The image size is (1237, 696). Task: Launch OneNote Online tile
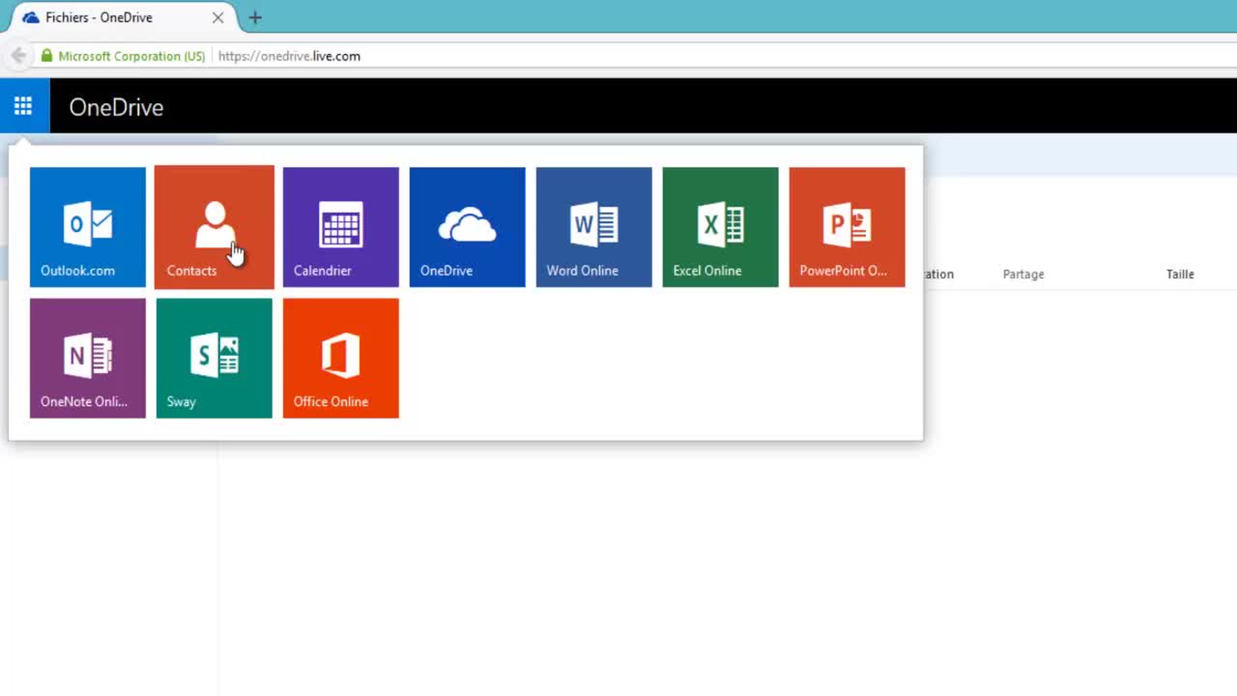coord(88,358)
